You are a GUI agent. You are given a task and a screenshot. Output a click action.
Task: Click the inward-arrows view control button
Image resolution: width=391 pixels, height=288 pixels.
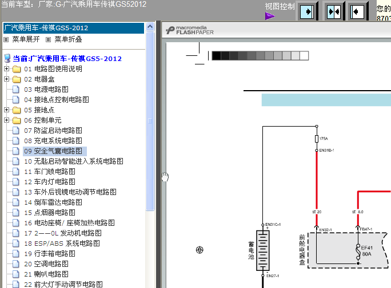pyautogui.click(x=334, y=11)
